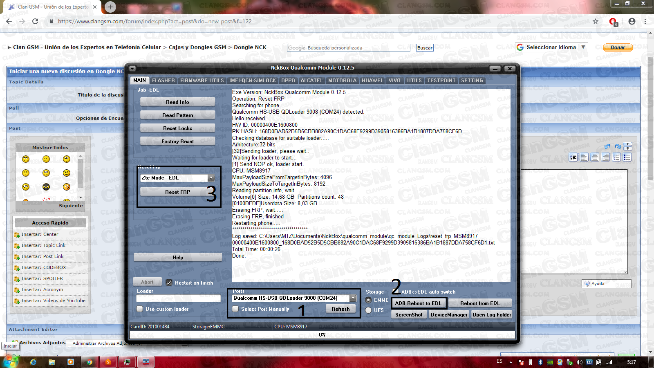The width and height of the screenshot is (654, 368).
Task: Enable Use custom loader checkbox
Action: (x=140, y=309)
